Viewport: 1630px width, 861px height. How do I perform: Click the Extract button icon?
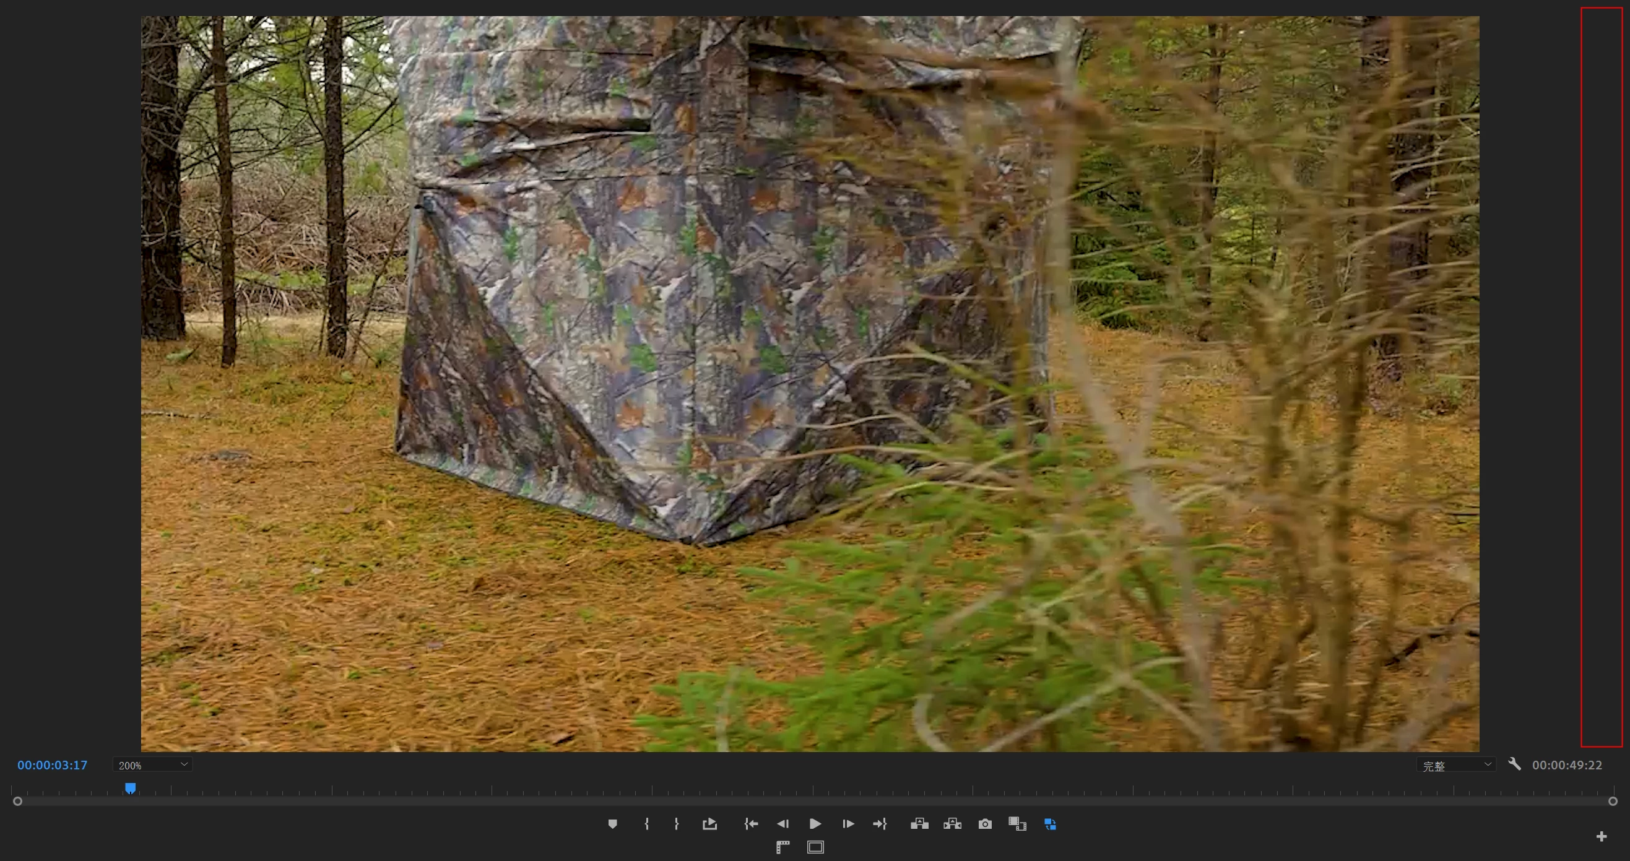[952, 824]
